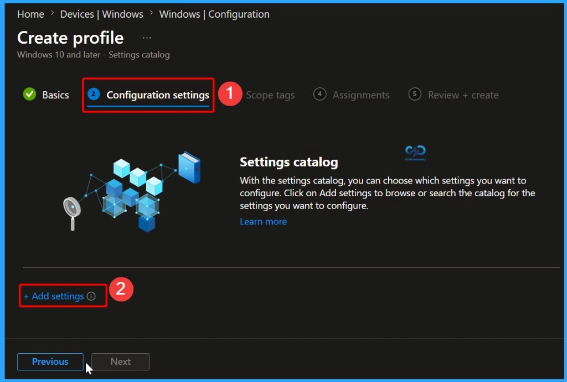
Task: Show info tooltip next to Add settings
Action: [91, 296]
